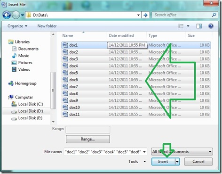
Task: Click the search magnifier icon
Action: 214,15
